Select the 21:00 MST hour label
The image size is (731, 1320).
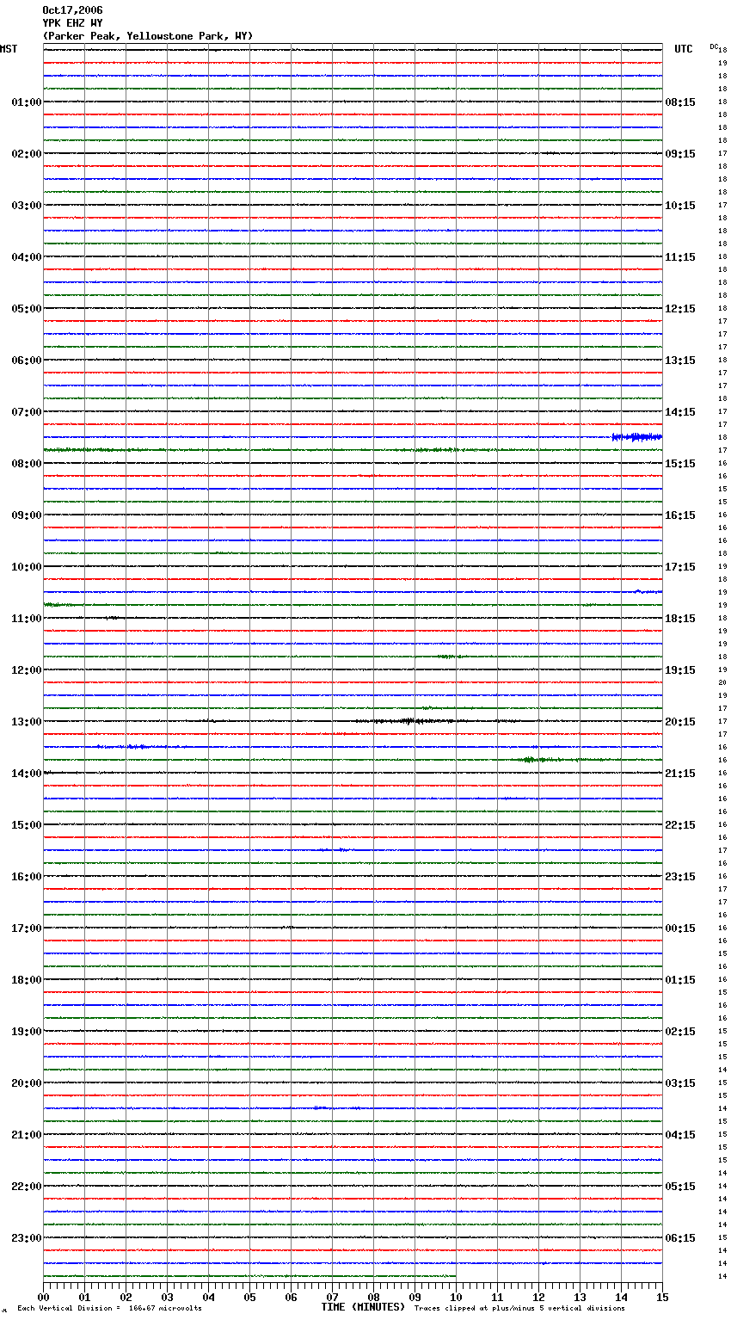pyautogui.click(x=27, y=1135)
